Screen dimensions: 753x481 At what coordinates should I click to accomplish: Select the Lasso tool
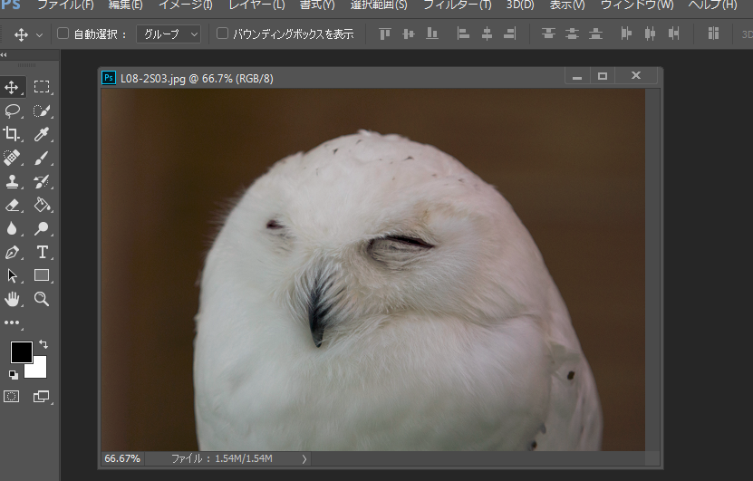click(13, 111)
